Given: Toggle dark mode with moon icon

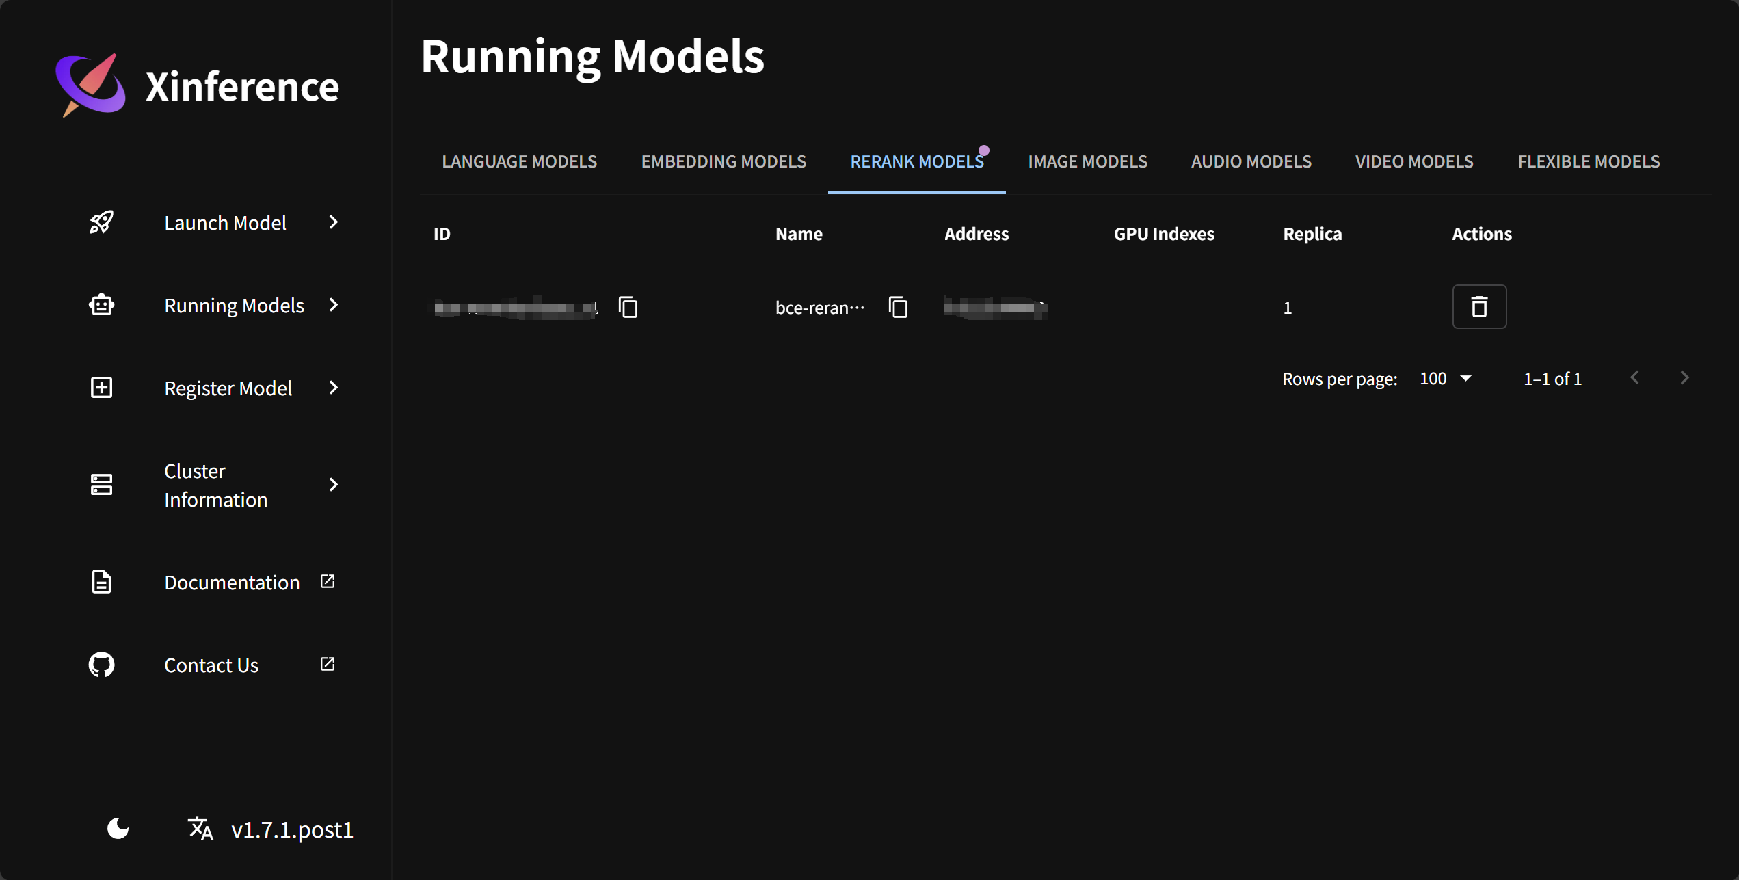Looking at the screenshot, I should point(118,828).
